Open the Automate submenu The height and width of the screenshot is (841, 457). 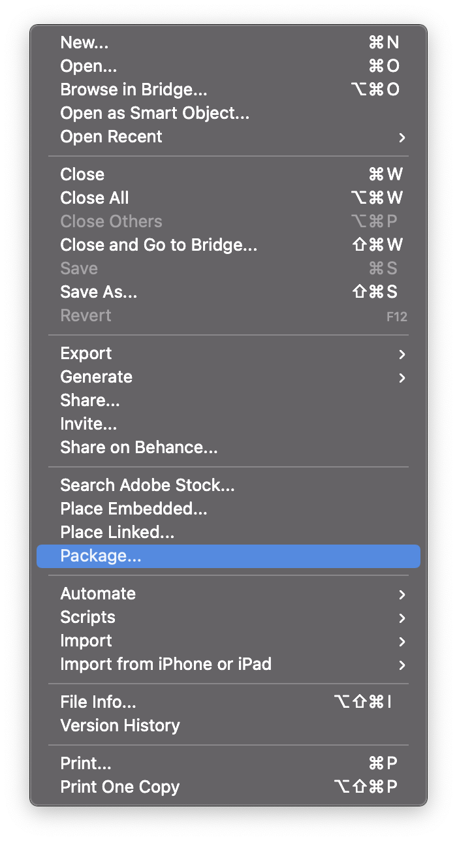[98, 594]
